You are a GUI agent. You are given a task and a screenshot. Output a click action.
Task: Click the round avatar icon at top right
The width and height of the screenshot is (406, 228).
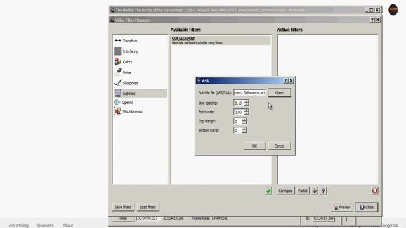(x=393, y=10)
